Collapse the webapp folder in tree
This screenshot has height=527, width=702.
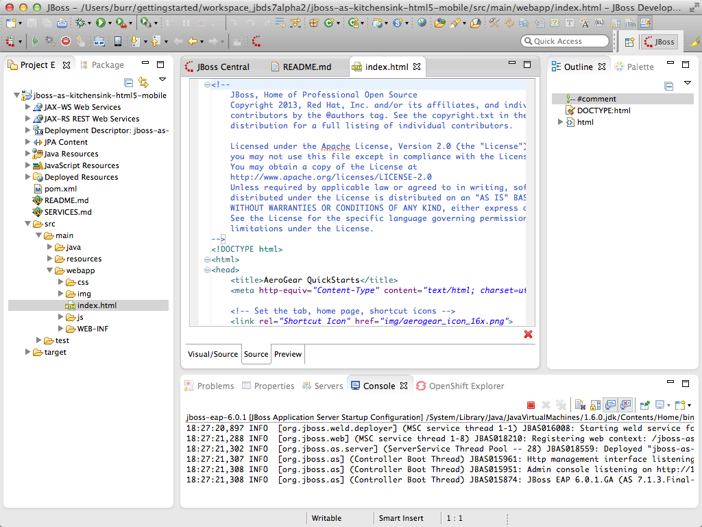coord(50,270)
